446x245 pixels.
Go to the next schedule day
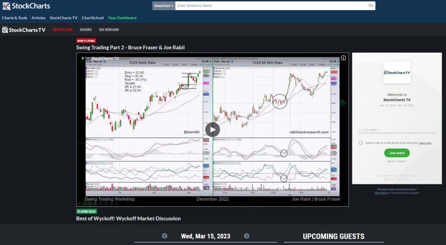(x=247, y=236)
